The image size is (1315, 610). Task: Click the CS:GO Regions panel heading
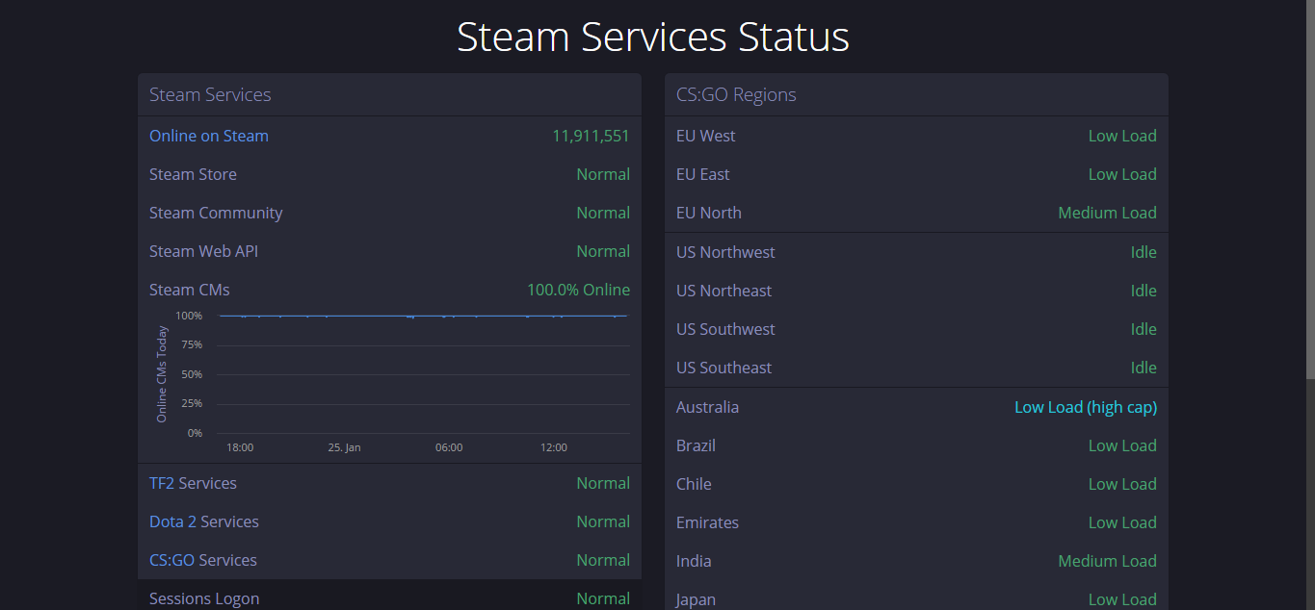click(736, 94)
